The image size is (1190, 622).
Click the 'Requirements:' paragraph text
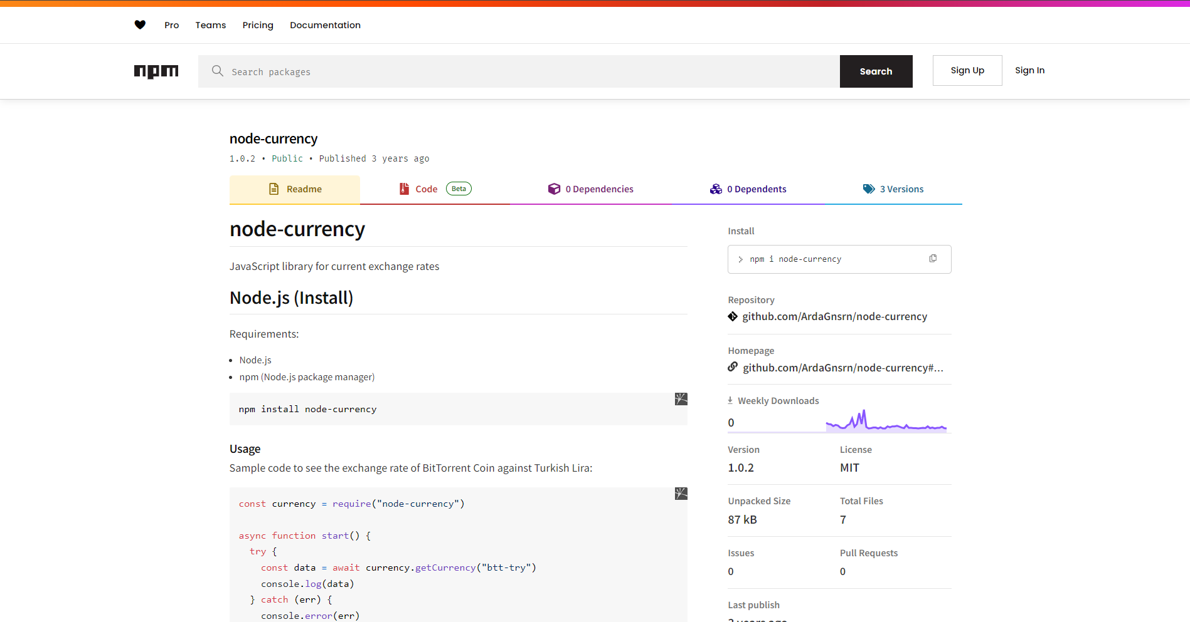264,334
